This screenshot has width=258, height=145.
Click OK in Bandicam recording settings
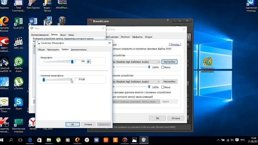coord(158,118)
